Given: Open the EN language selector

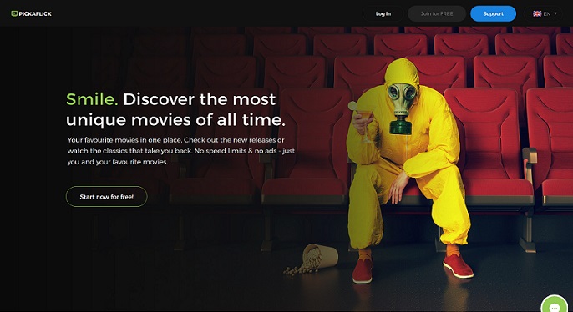Looking at the screenshot, I should 543,13.
